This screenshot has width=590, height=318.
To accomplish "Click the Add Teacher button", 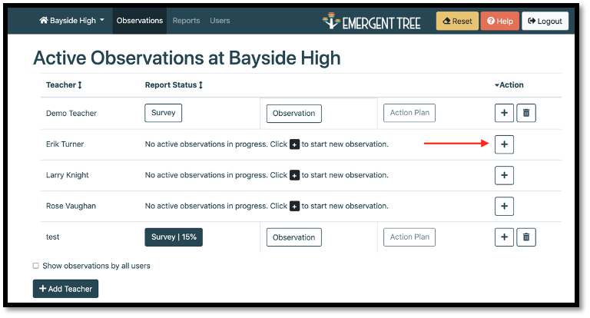I will 65,289.
